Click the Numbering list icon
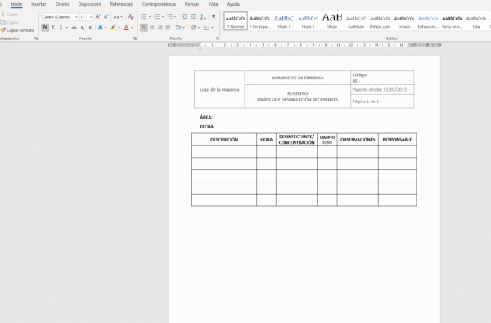This screenshot has width=491, height=323. click(x=156, y=16)
